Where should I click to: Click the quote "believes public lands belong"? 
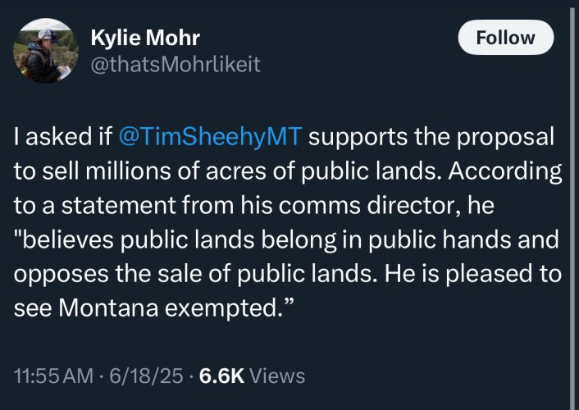click(x=163, y=239)
